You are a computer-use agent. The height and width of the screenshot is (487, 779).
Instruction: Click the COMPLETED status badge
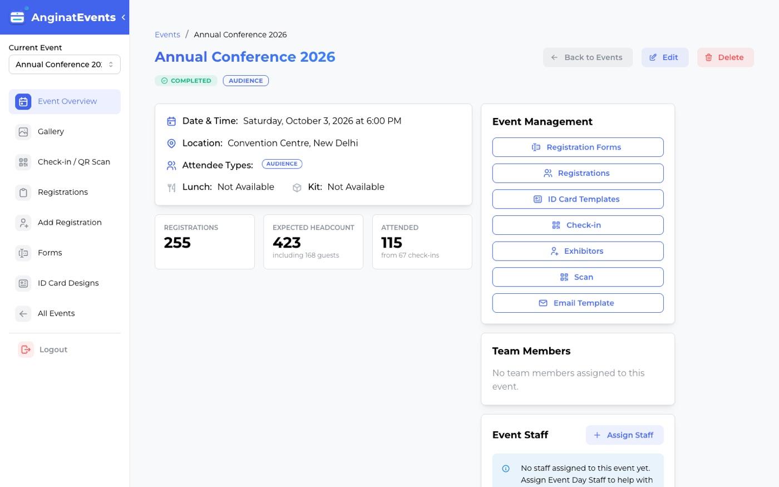coord(186,81)
